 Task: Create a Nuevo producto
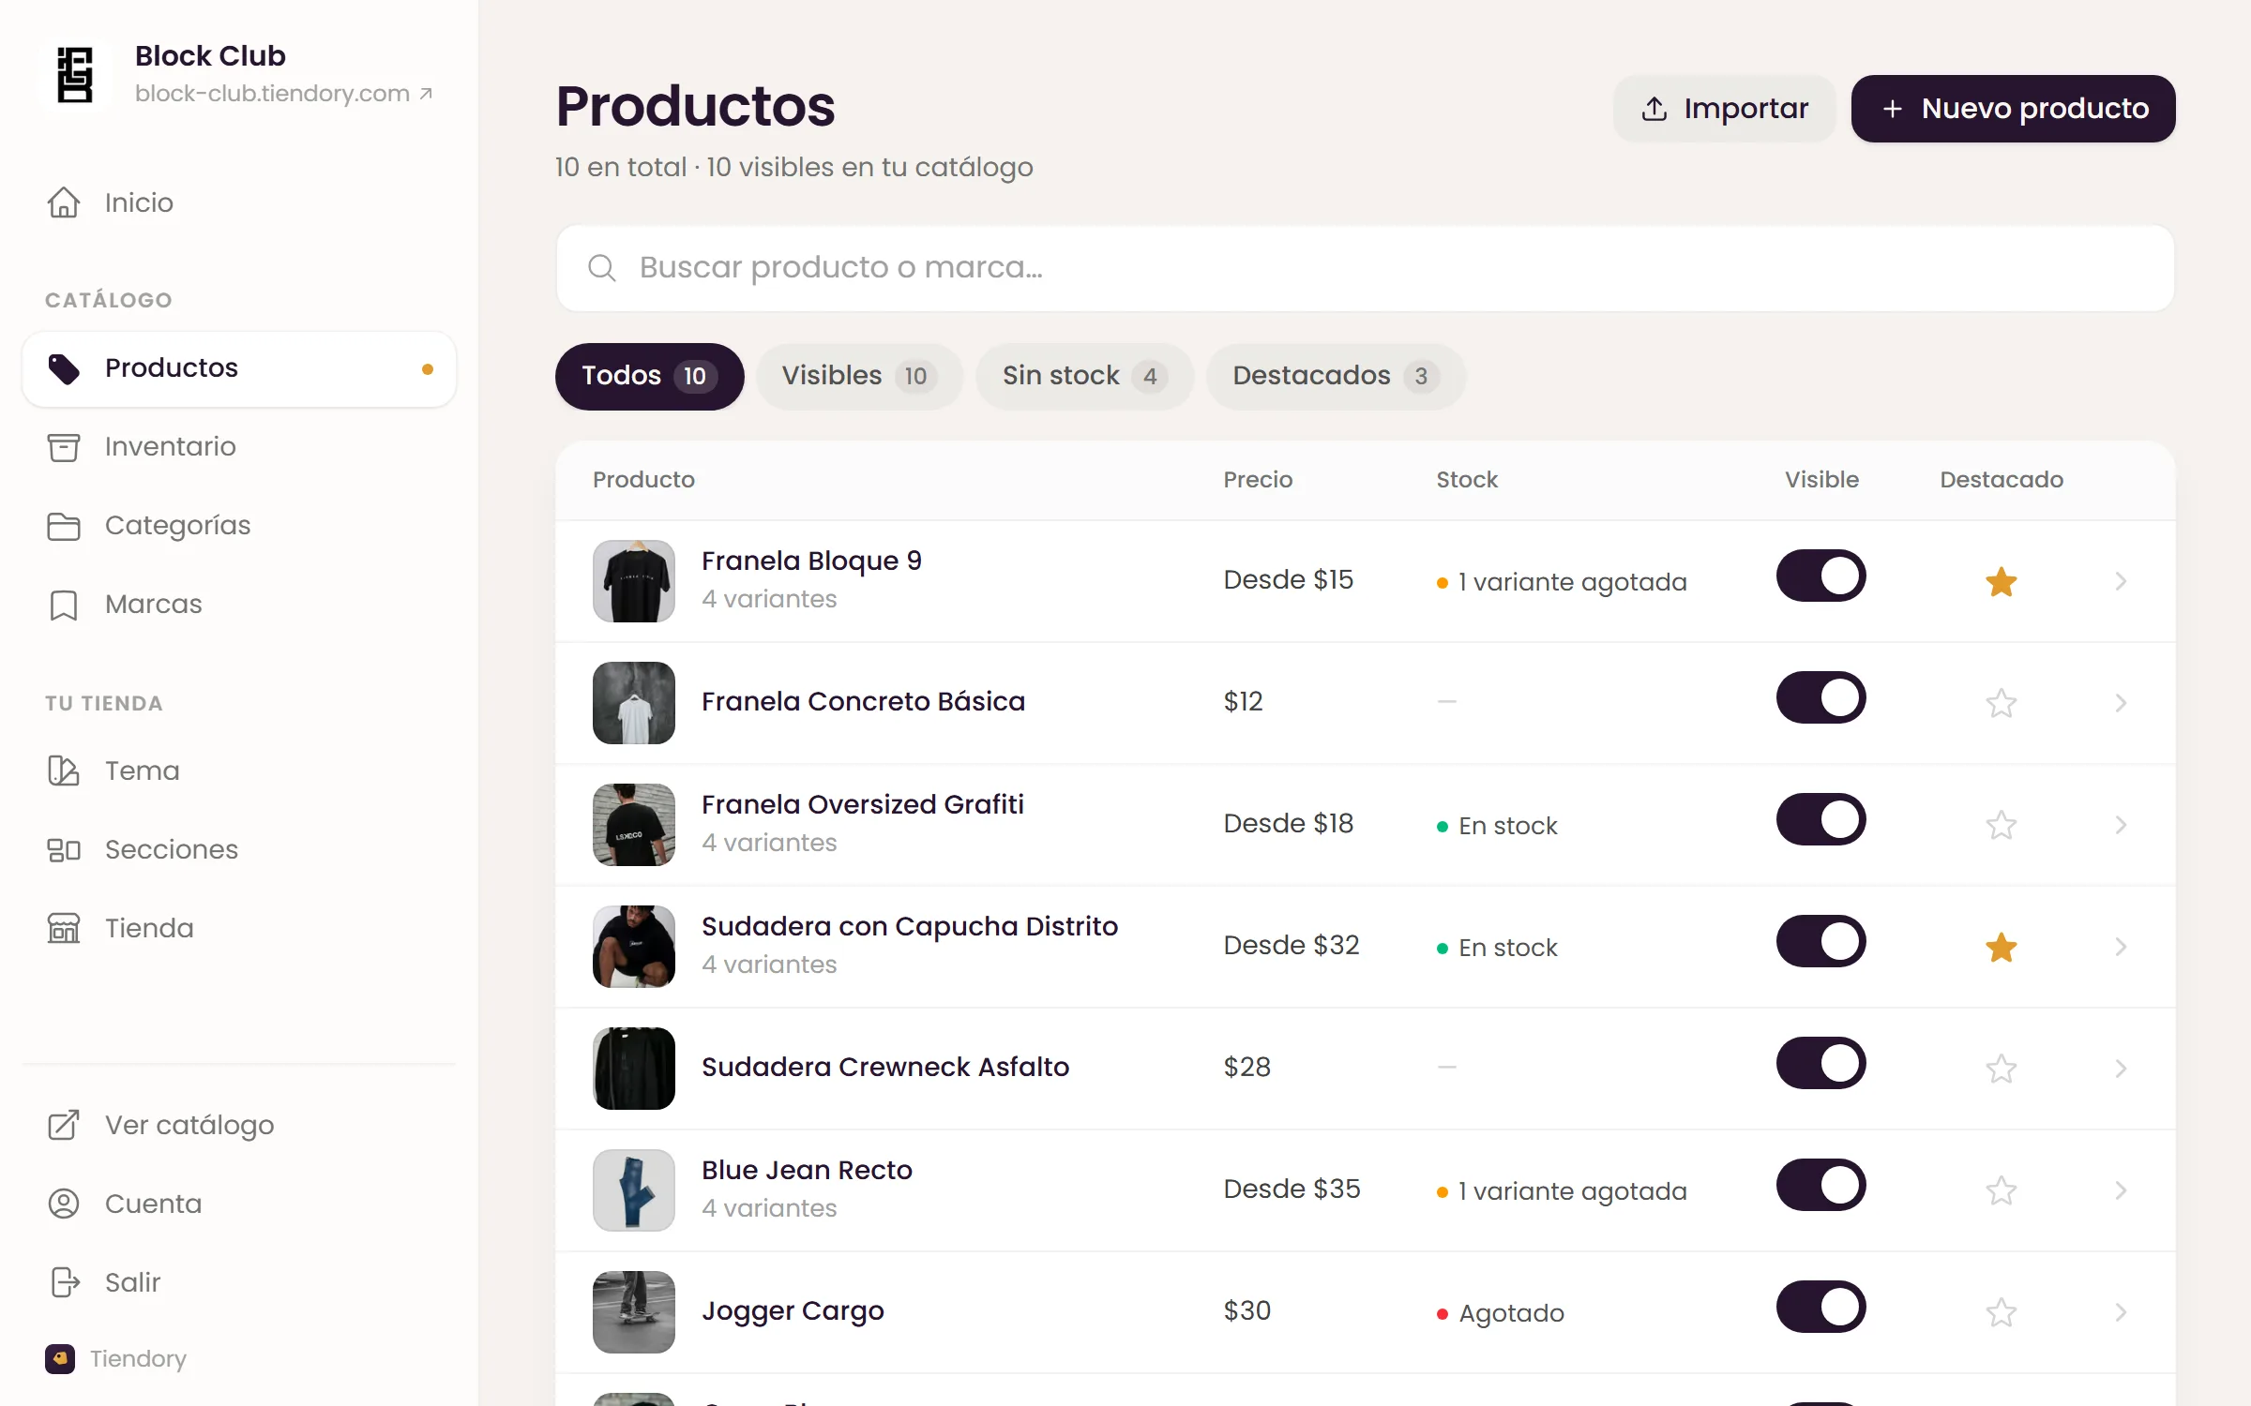pos(2013,109)
